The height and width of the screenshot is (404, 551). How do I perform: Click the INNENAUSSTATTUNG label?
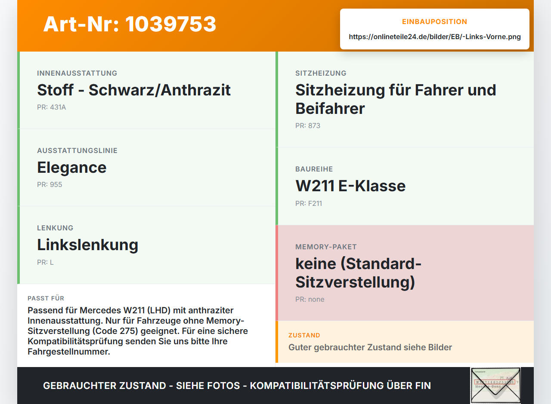pyautogui.click(x=77, y=73)
